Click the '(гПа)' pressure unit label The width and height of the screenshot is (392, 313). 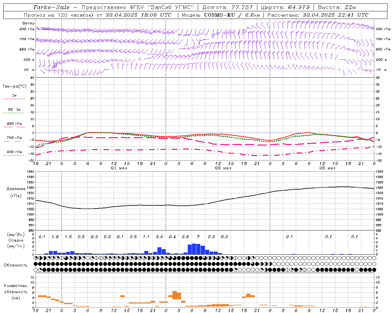pos(16,196)
